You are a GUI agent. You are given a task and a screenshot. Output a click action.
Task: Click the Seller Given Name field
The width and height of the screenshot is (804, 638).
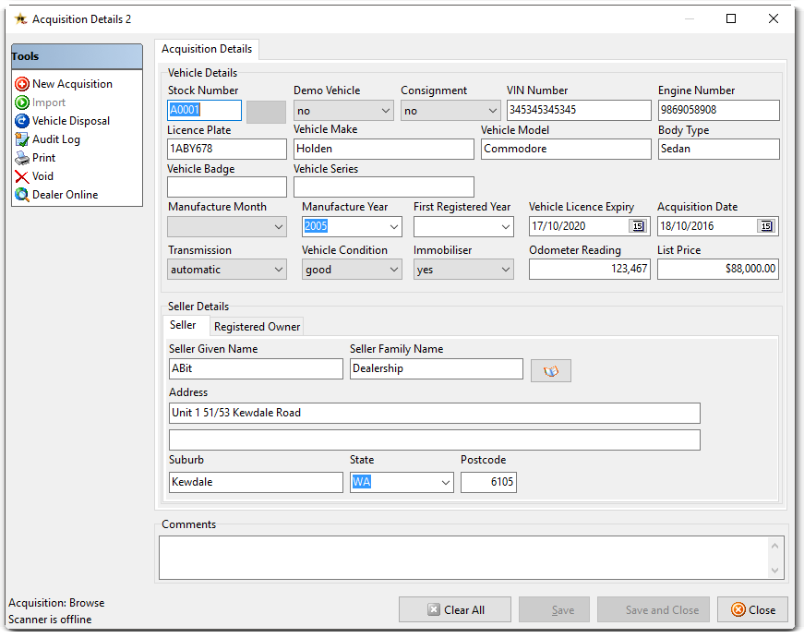(x=256, y=369)
